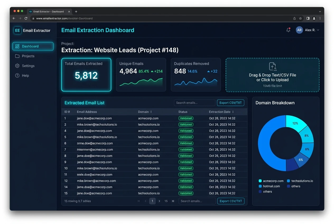Image resolution: width=334 pixels, height=224 pixels.
Task: Sort by Extraction Date column arrows
Action: 233,112
